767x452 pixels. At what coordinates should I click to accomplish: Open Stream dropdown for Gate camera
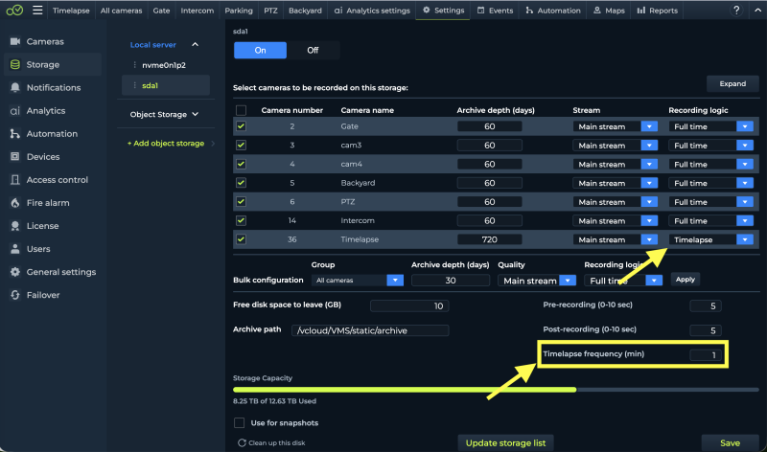tap(649, 126)
